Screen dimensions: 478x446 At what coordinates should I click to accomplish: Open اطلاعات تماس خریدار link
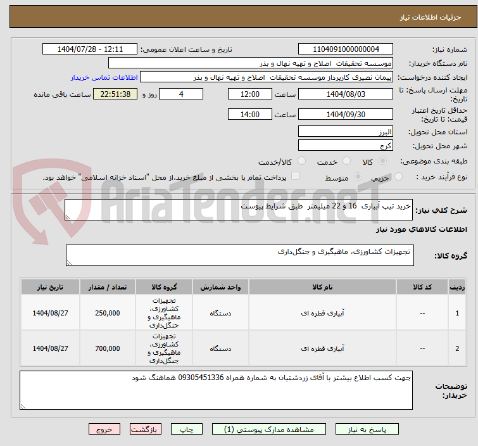point(104,77)
